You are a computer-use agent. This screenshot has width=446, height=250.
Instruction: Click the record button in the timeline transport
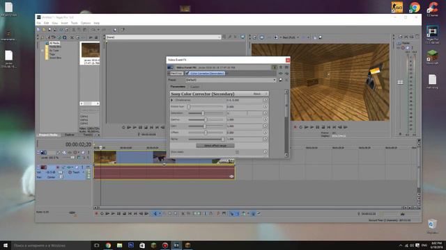[96, 213]
